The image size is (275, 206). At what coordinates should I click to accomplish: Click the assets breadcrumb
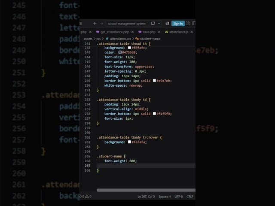[x=88, y=39]
